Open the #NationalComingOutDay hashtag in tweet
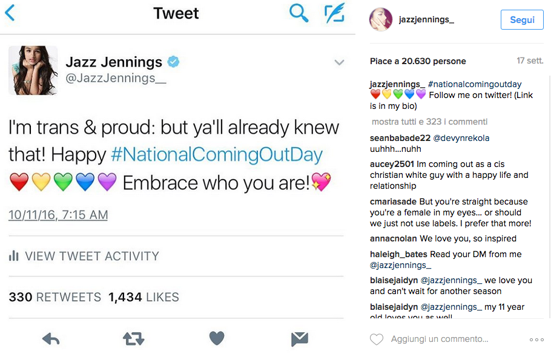Image resolution: width=551 pixels, height=357 pixels. (217, 154)
